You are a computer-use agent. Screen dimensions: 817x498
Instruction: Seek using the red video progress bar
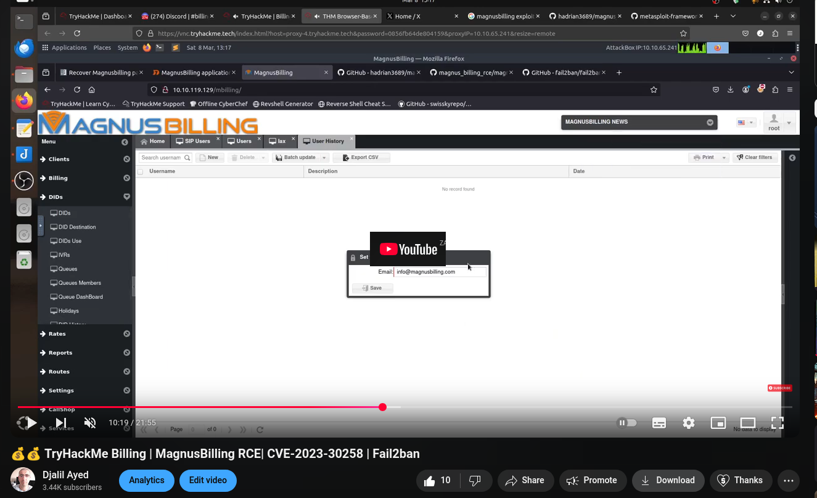point(247,407)
